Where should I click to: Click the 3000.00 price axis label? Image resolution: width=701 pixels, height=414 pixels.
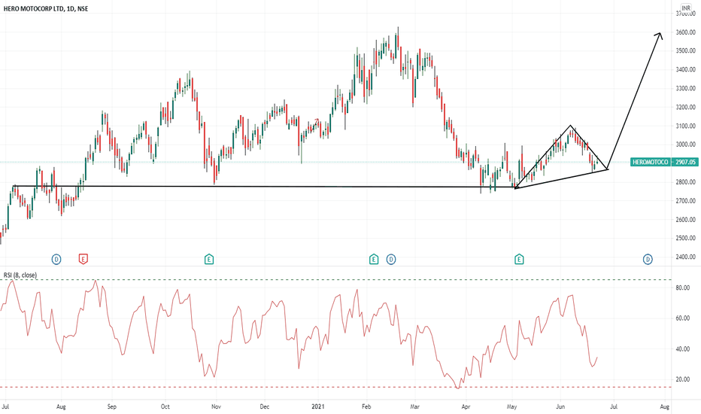685,145
